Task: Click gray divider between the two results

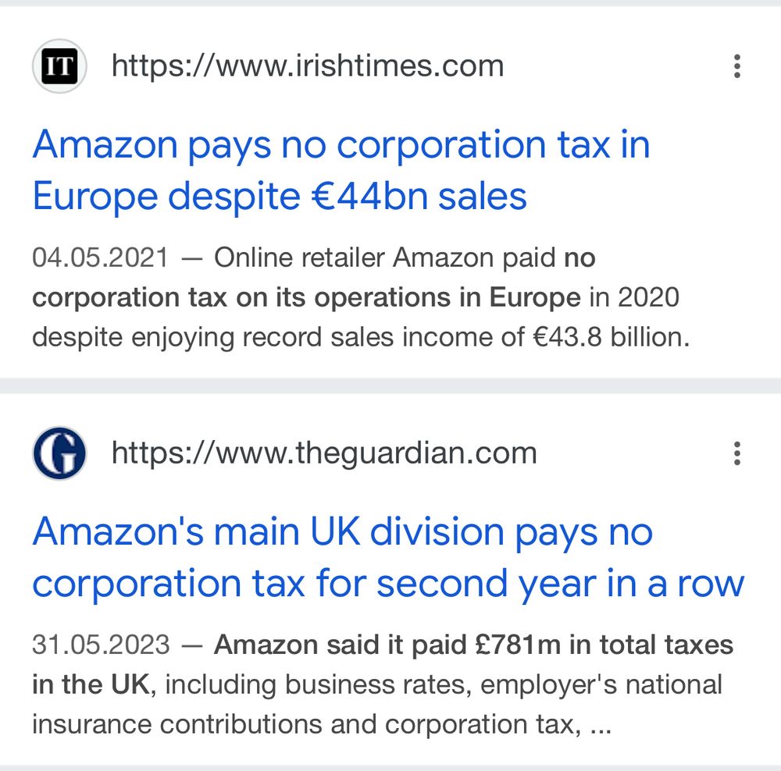Action: 390,385
